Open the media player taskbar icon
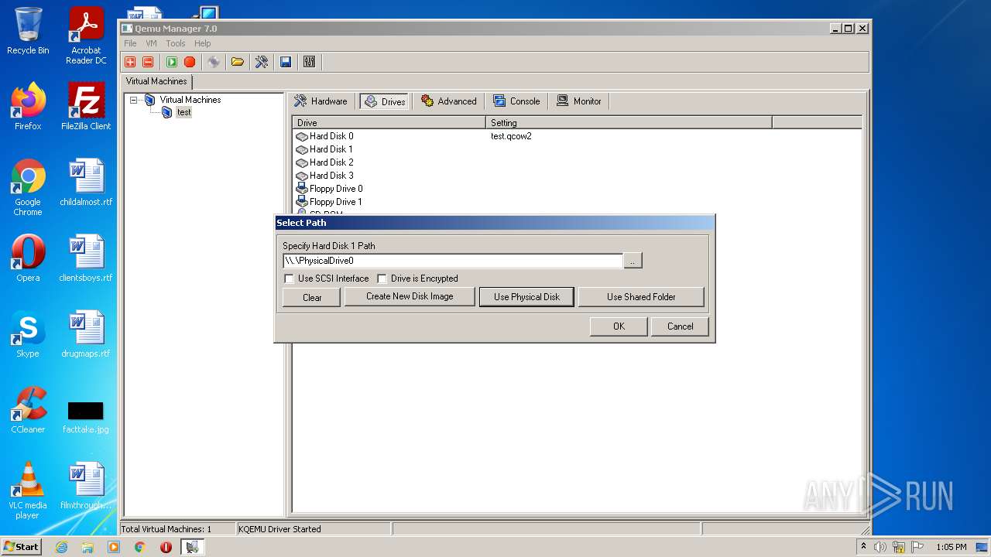The image size is (991, 557). [x=114, y=547]
